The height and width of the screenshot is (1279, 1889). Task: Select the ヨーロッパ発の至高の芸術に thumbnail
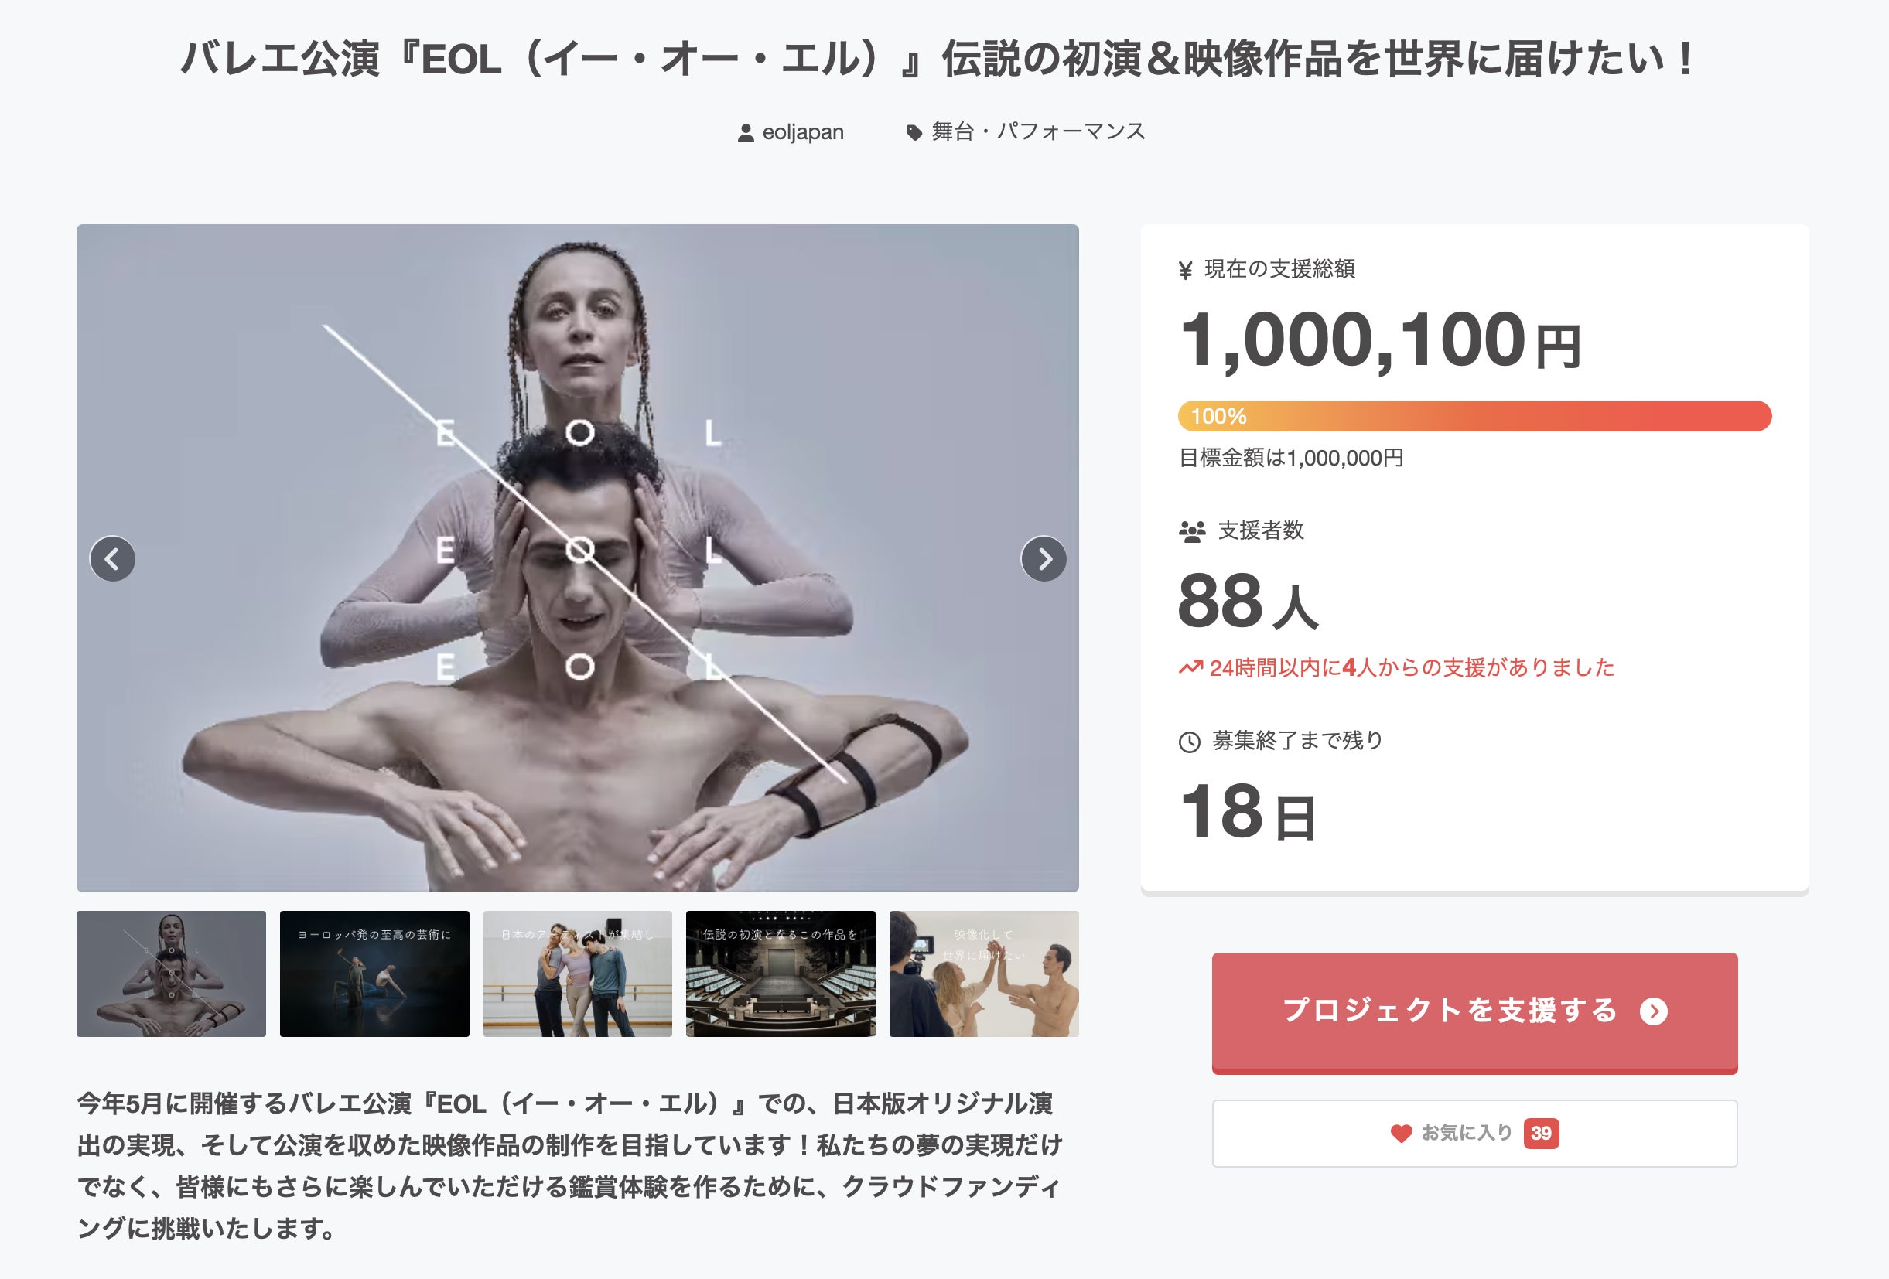tap(374, 974)
